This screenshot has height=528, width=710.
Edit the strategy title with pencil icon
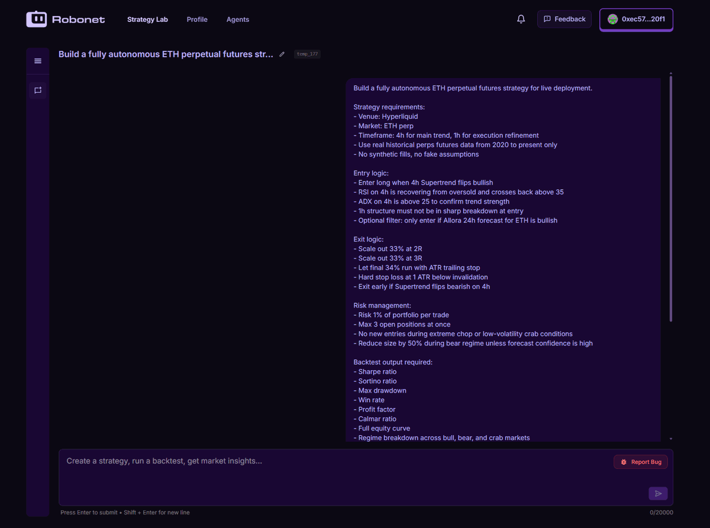pos(282,54)
